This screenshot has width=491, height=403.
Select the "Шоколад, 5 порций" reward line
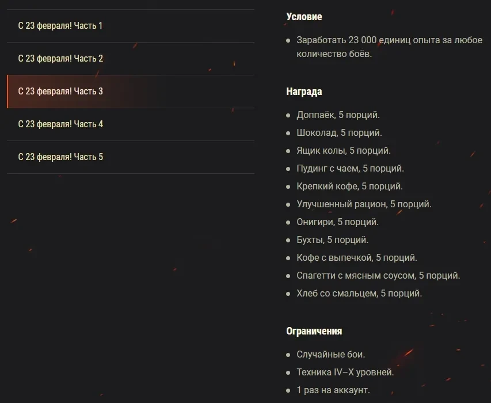pyautogui.click(x=339, y=133)
